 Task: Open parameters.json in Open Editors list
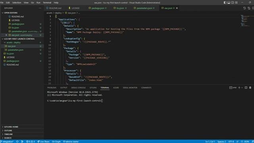click(x=22, y=31)
